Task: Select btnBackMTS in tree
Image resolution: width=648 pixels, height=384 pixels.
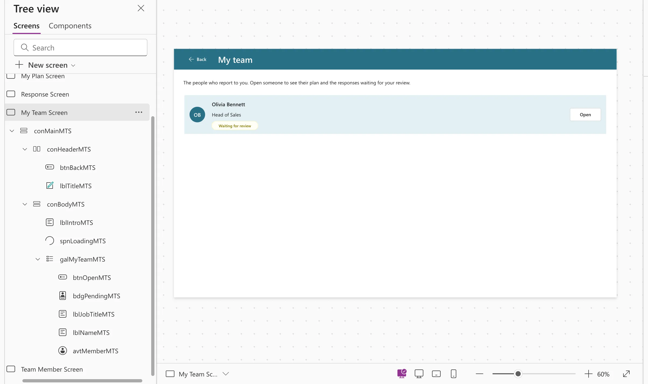Action: coord(78,168)
